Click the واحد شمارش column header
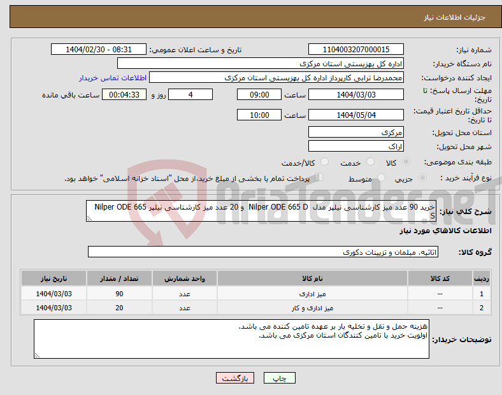The height and width of the screenshot is (395, 502). [185, 278]
